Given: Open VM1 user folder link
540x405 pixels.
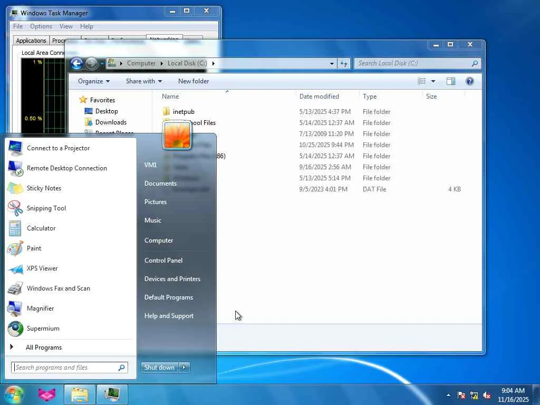Looking at the screenshot, I should point(150,165).
